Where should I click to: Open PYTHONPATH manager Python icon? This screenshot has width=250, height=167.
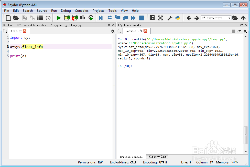[178, 18]
